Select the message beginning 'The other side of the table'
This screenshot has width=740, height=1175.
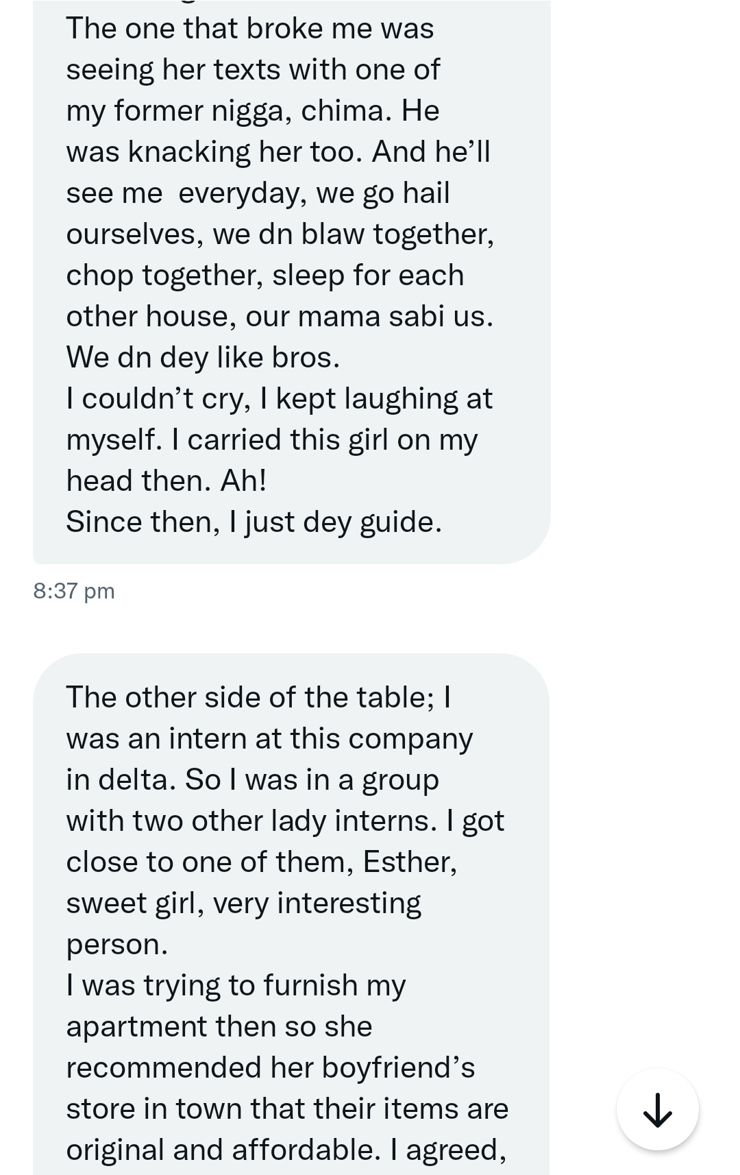point(291,914)
